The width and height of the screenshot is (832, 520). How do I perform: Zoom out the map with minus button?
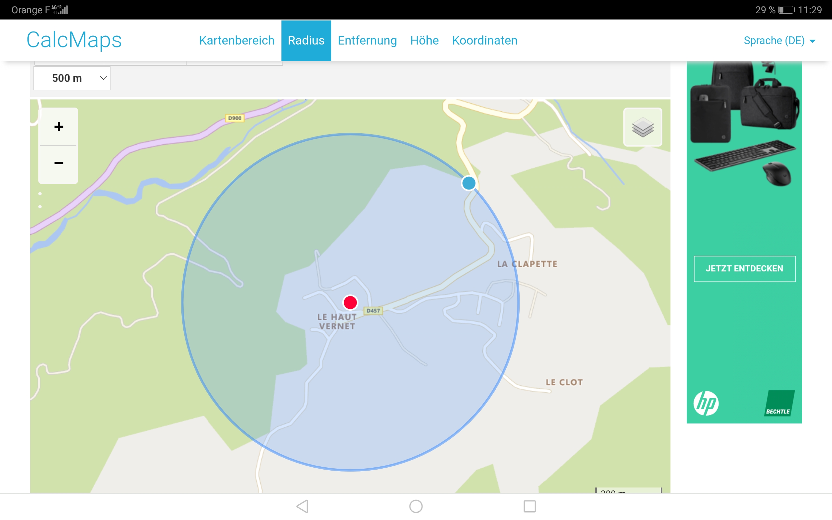[x=58, y=163]
